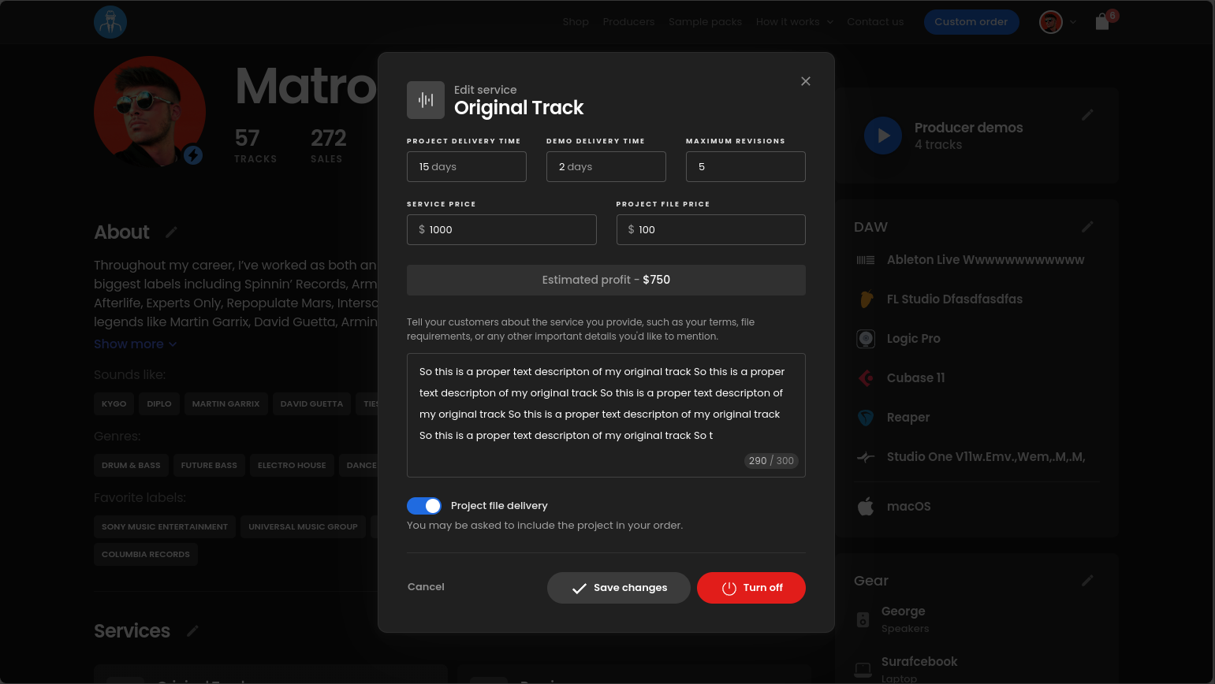
Task: Click the Save changes button
Action: pyautogui.click(x=618, y=588)
